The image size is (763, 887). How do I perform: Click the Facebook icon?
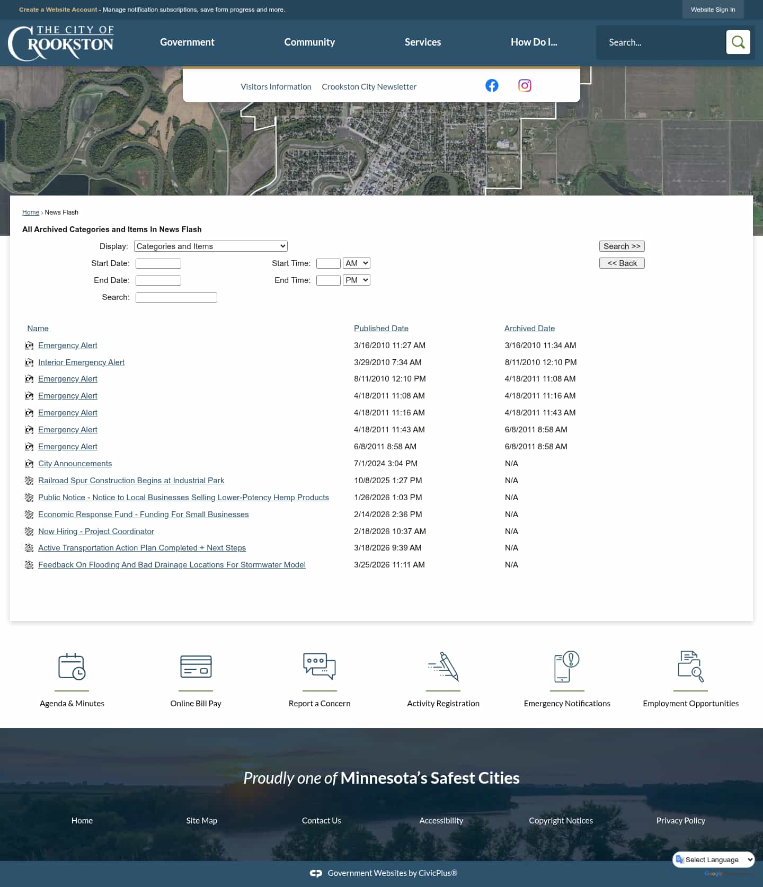pos(492,86)
